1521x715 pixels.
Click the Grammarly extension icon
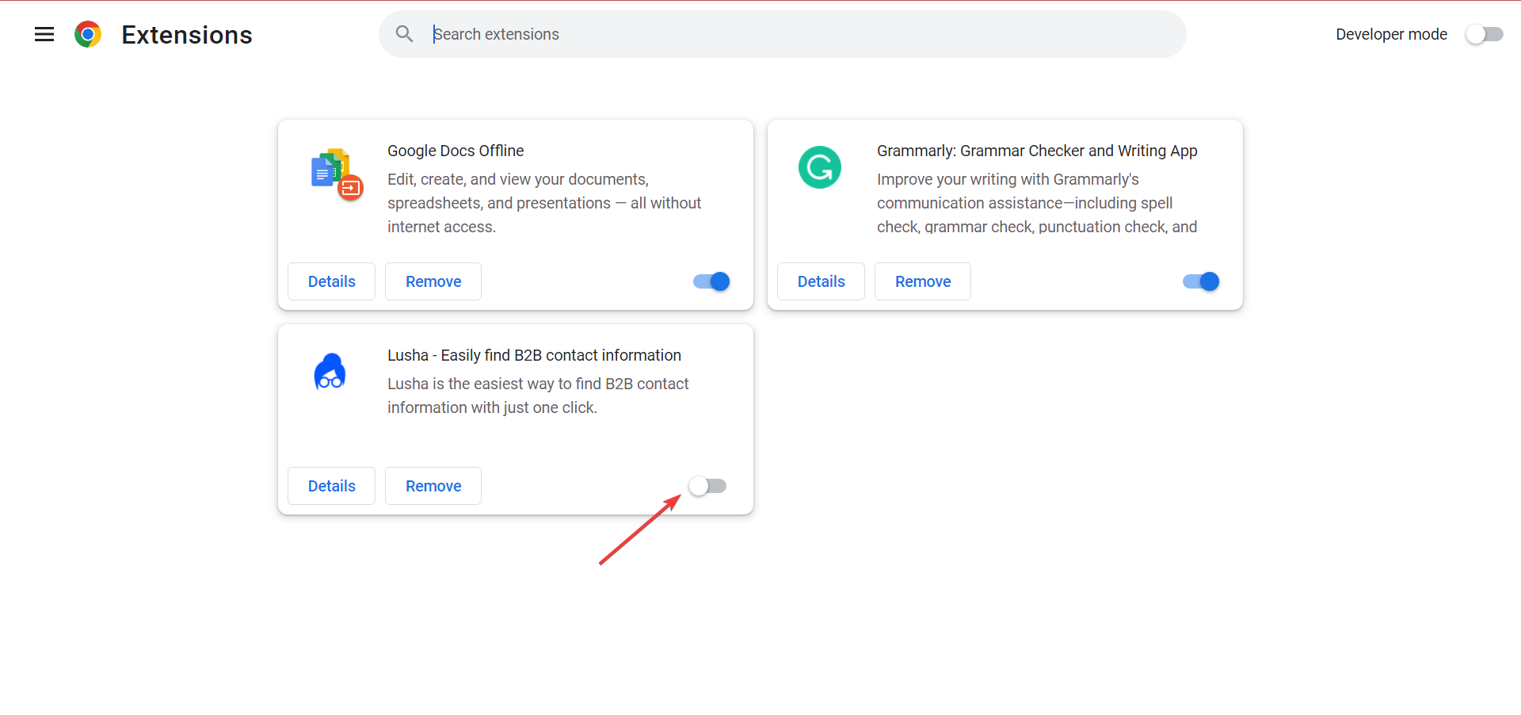click(819, 167)
